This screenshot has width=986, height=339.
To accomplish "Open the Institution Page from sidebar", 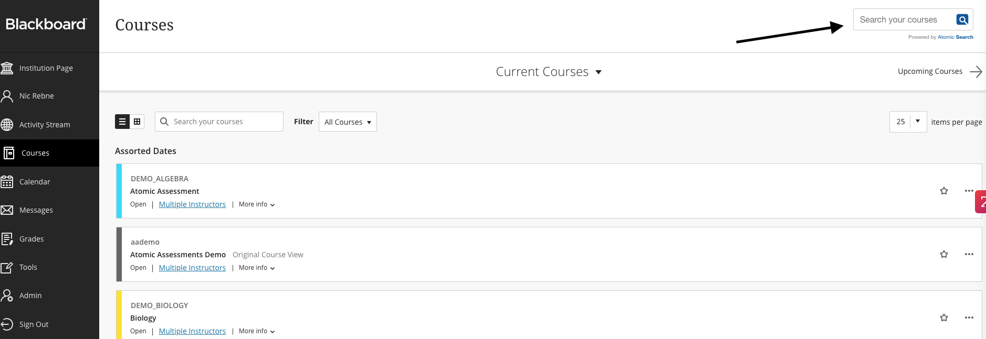I will pos(46,68).
